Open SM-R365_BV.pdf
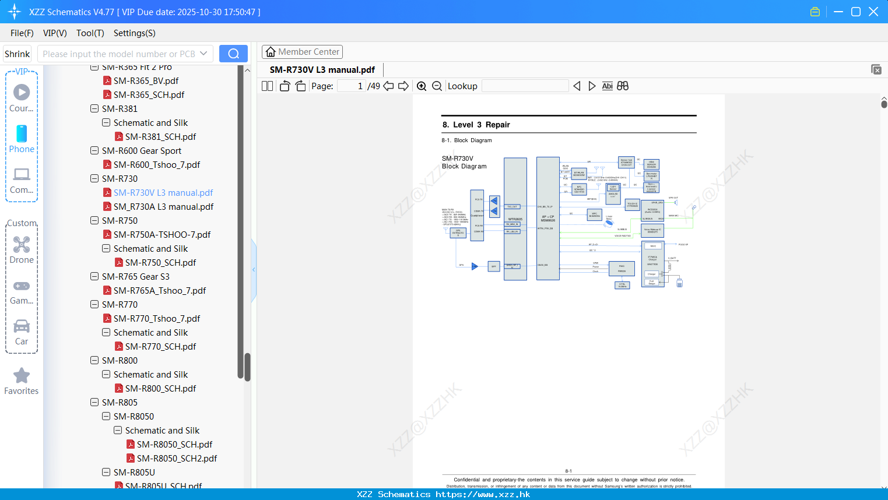 point(146,80)
